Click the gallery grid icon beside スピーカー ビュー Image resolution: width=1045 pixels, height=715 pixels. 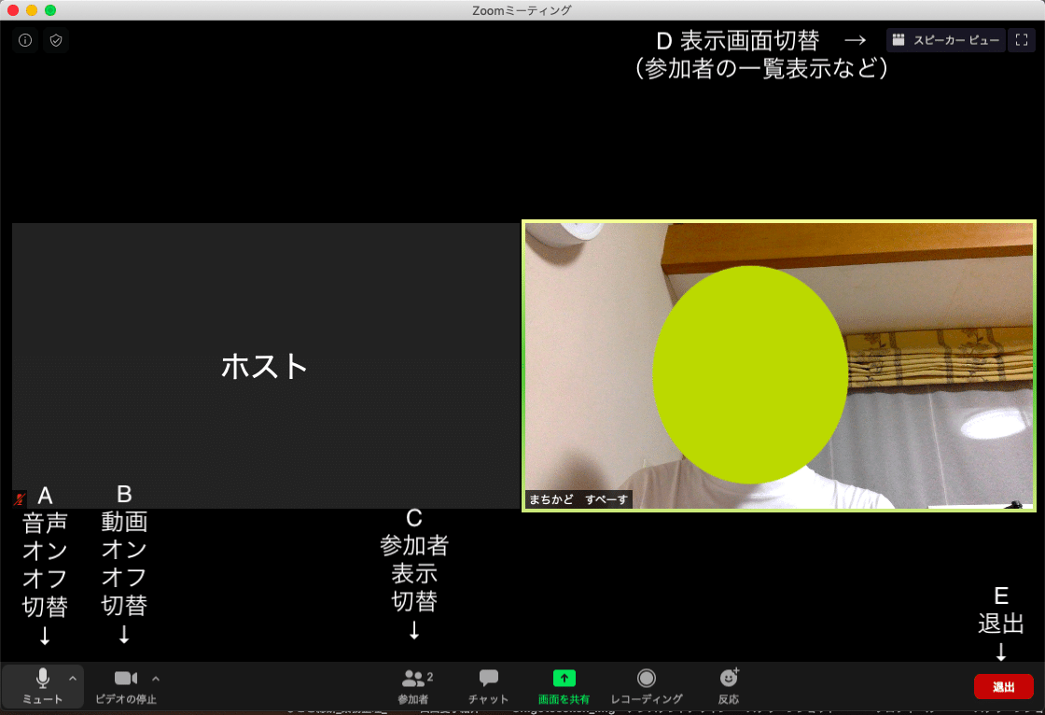pyautogui.click(x=899, y=40)
